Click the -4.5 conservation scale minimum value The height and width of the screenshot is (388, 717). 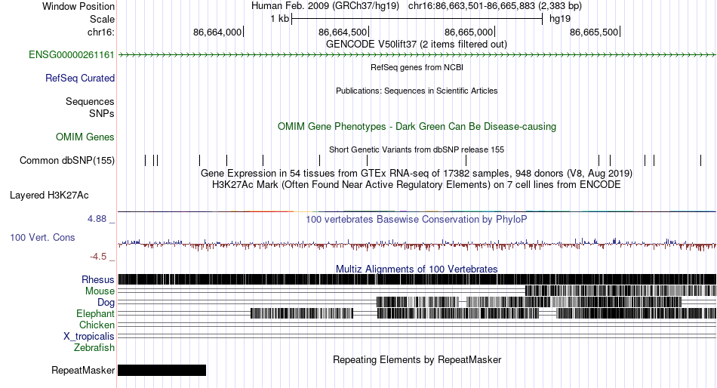pyautogui.click(x=98, y=257)
